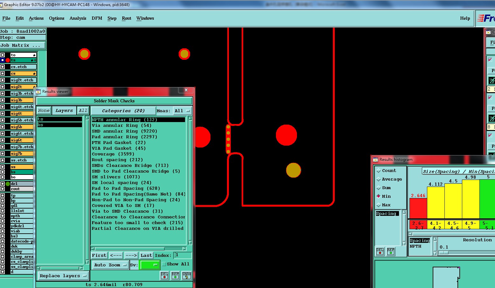The height and width of the screenshot is (288, 495).
Task: Toggle the sig2t layer checkbox
Action: pyautogui.click(x=3, y=87)
